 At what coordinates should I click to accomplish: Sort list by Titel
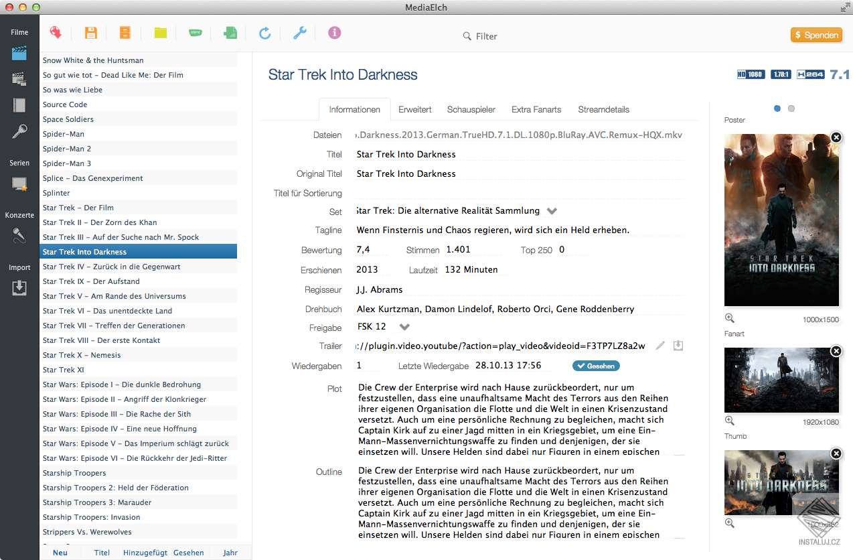(102, 553)
